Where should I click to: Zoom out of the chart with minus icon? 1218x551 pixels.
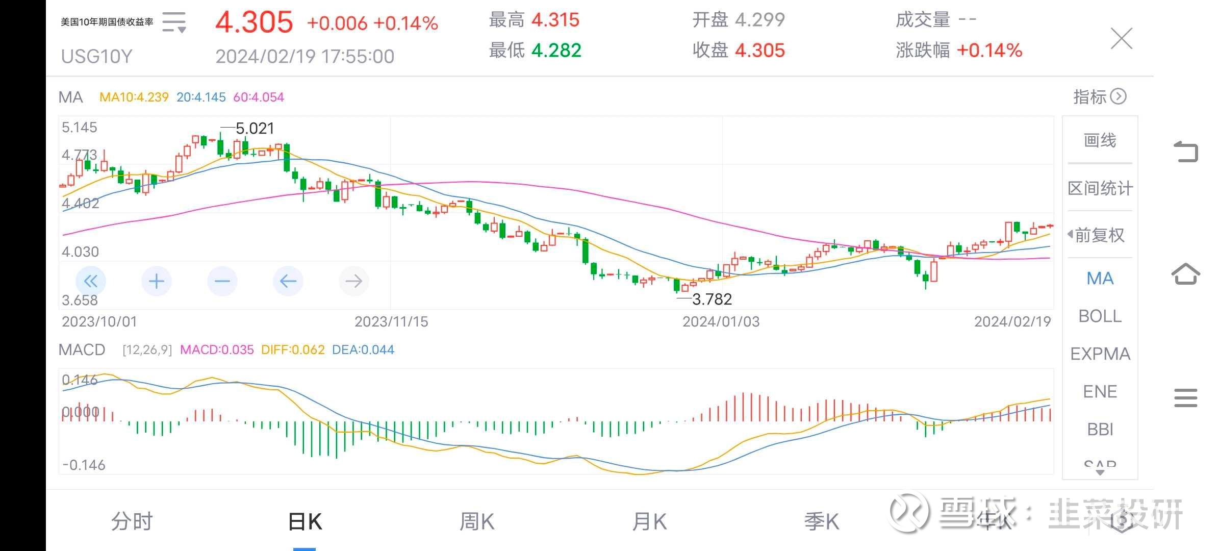click(222, 281)
